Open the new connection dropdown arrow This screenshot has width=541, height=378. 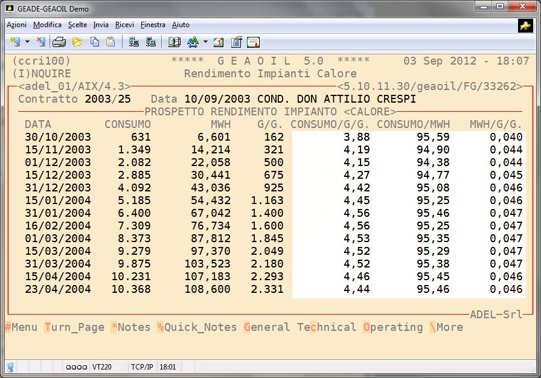tap(27, 42)
